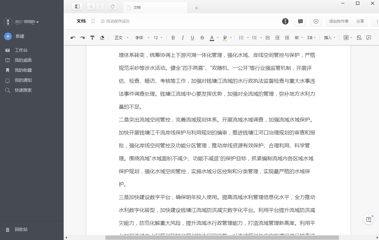Click the 分享 share button
The image size is (379, 240).
pyautogui.click(x=360, y=21)
